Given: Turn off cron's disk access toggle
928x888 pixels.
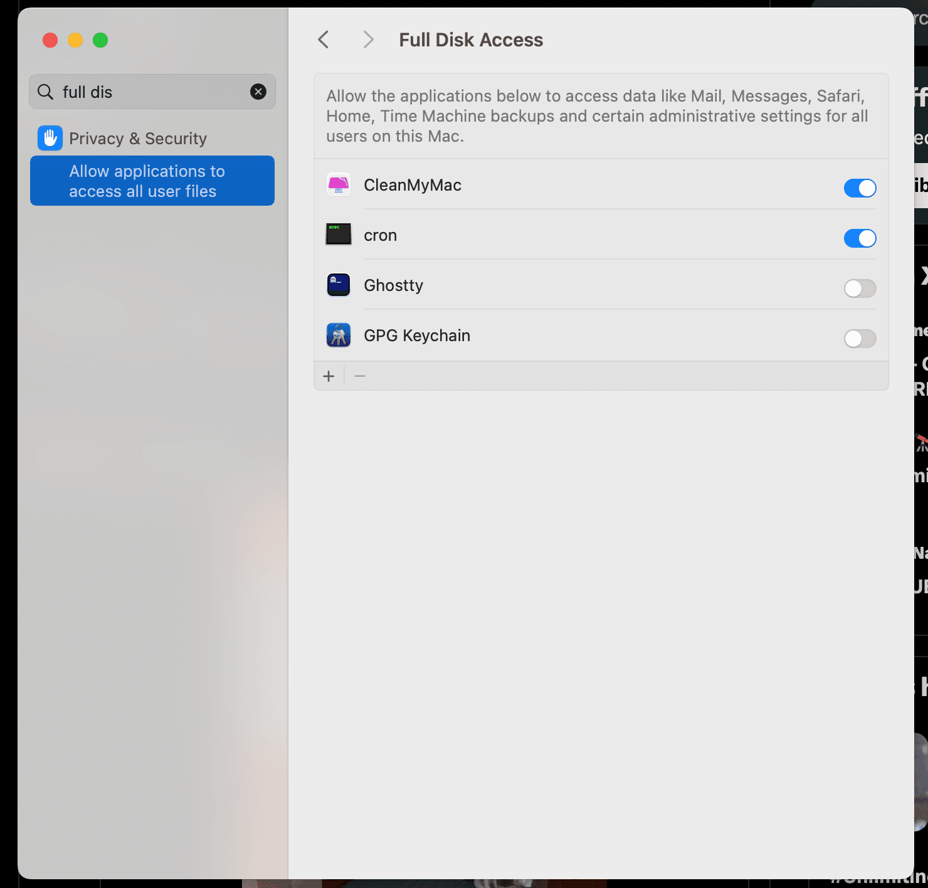Looking at the screenshot, I should click(x=860, y=238).
